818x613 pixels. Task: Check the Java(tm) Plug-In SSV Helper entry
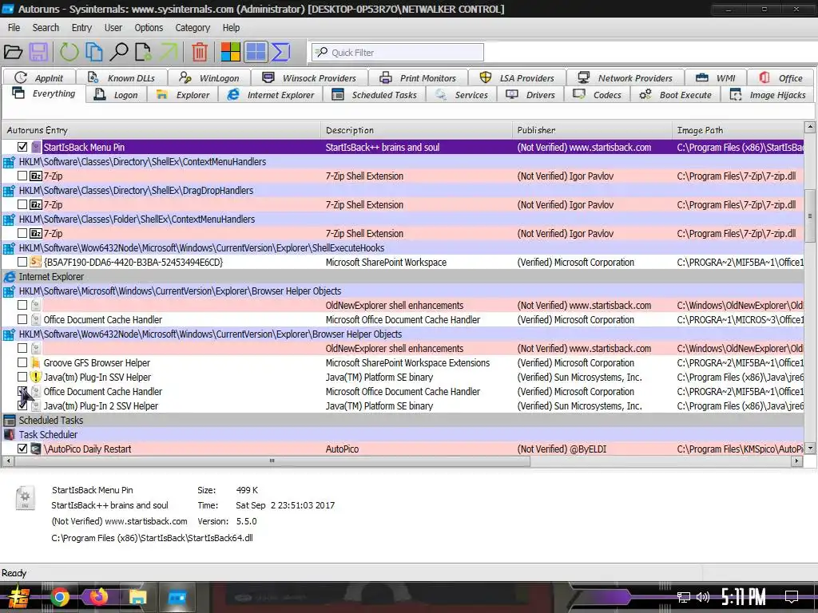pos(22,377)
